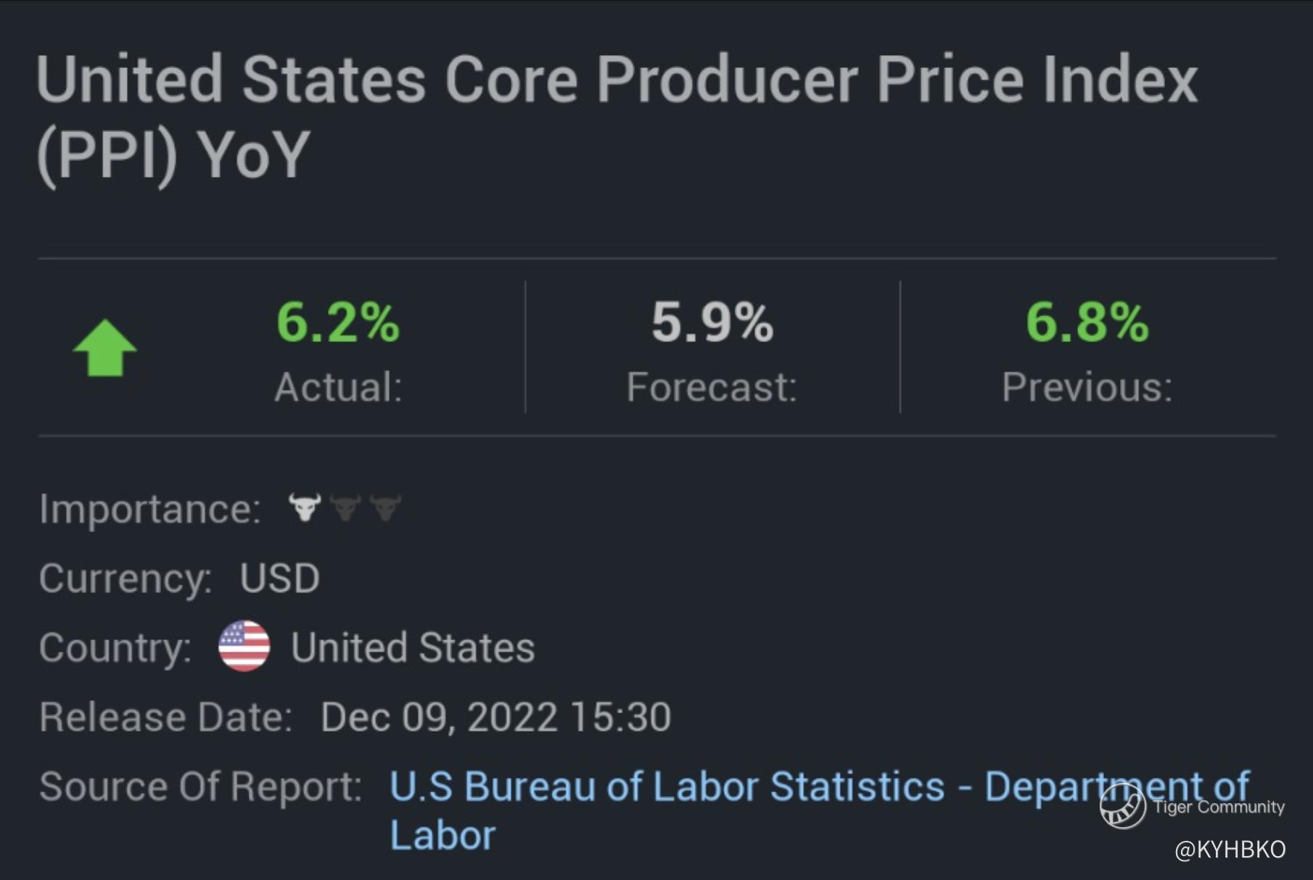The image size is (1313, 880).
Task: Click the Source Of Report label
Action: click(200, 786)
